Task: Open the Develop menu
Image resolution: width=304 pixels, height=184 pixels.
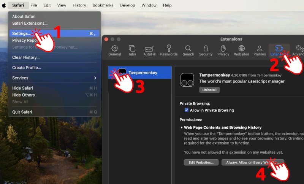Action: 127,5
